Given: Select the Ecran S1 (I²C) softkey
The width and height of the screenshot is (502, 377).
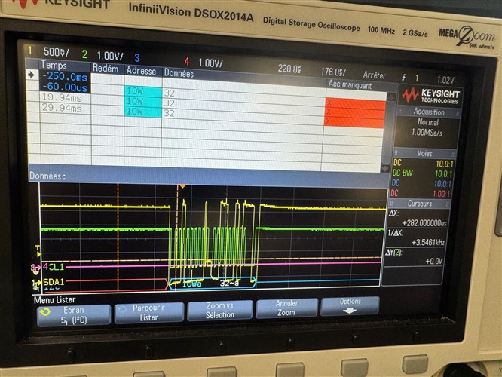Looking at the screenshot, I should (74, 315).
